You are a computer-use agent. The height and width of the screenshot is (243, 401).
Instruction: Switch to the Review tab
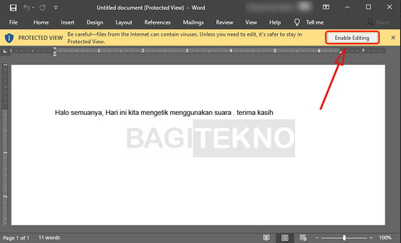coord(224,22)
